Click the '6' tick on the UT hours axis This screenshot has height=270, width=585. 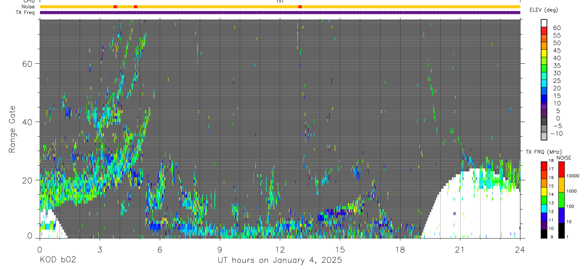pos(160,250)
